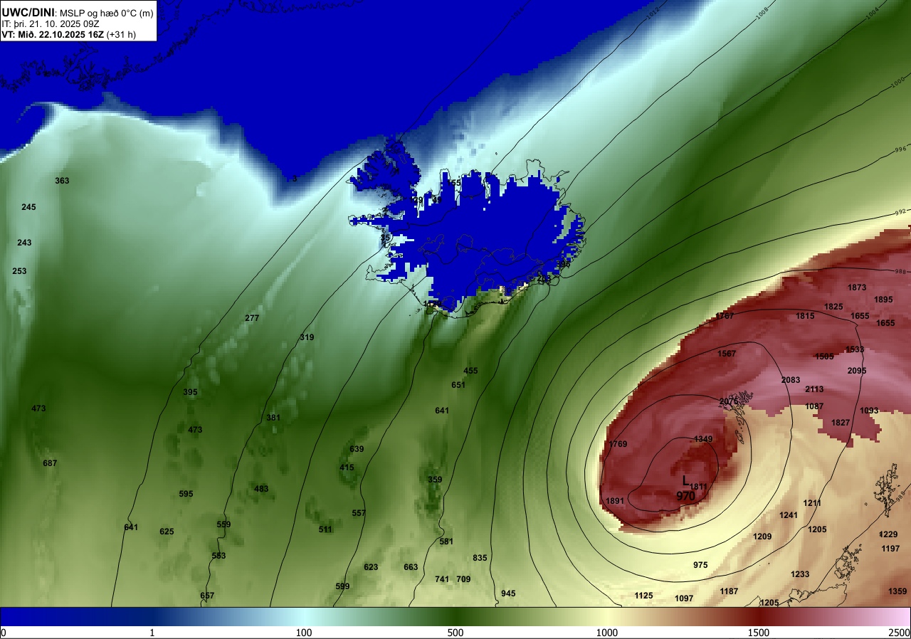
Task: Click the color bar's 100 tick label
Action: [304, 633]
